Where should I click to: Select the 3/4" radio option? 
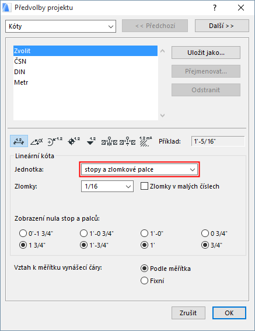(x=205, y=245)
